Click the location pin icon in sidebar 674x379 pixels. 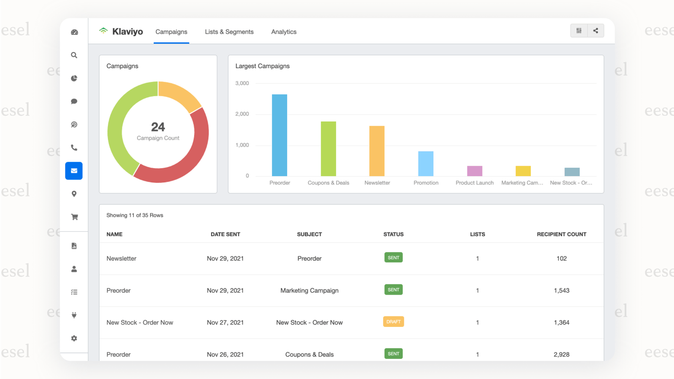[x=74, y=194]
